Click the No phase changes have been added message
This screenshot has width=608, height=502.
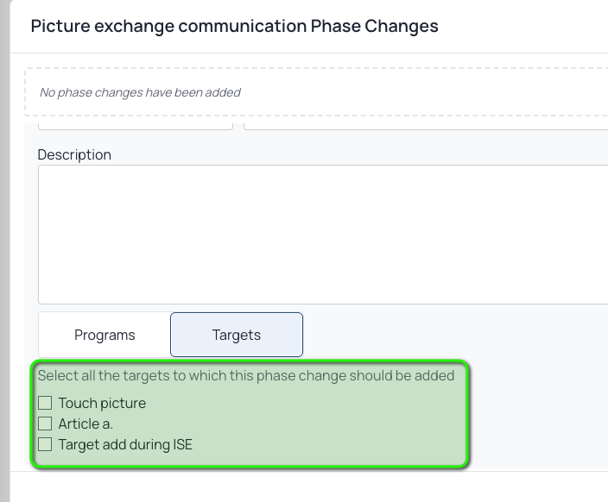pyautogui.click(x=140, y=92)
